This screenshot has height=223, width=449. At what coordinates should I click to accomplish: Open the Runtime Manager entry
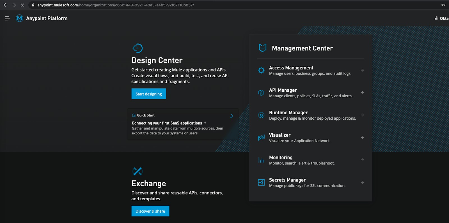click(288, 113)
